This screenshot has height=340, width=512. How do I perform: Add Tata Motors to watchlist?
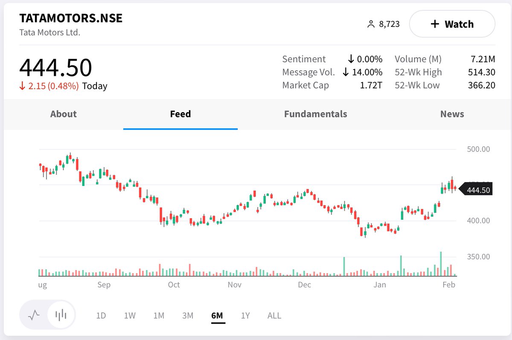point(452,24)
